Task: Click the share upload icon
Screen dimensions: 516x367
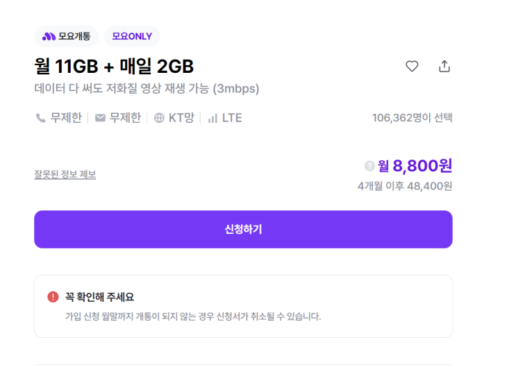Action: (x=444, y=67)
